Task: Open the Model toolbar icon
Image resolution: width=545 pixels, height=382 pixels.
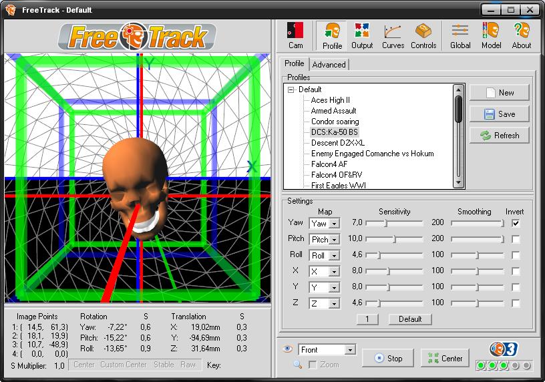Action: coord(491,36)
